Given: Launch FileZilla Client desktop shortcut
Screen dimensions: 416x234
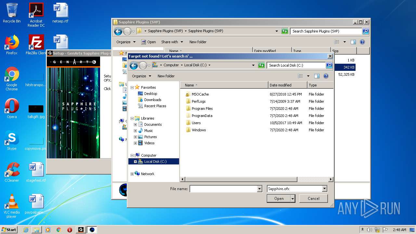Looking at the screenshot, I should [36, 45].
